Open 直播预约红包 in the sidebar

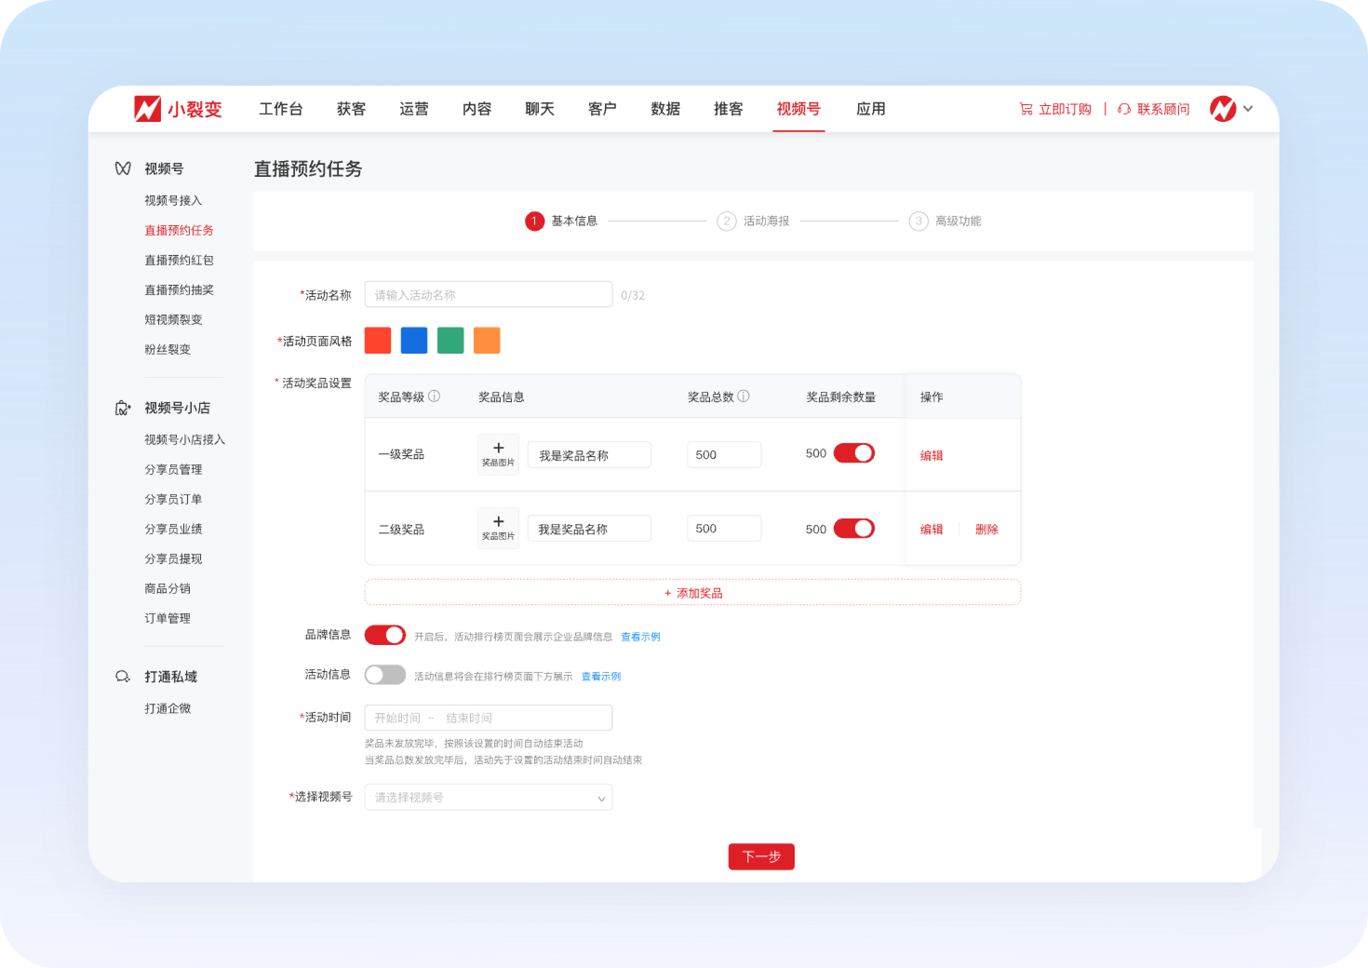(x=179, y=260)
